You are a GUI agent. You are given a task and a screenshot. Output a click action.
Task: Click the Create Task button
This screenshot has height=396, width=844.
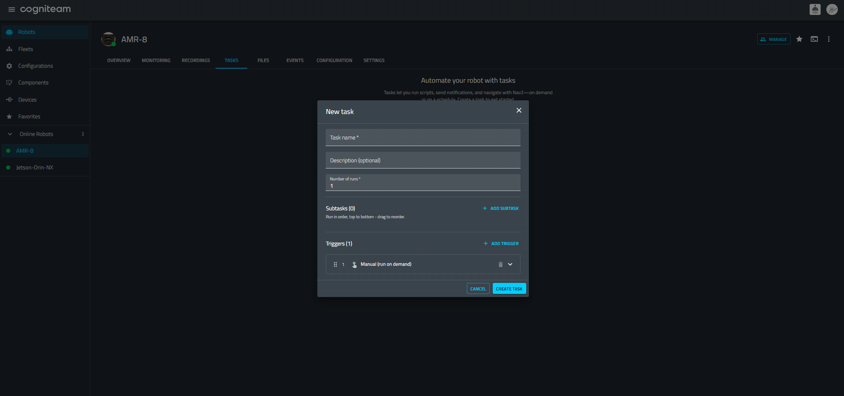click(509, 289)
